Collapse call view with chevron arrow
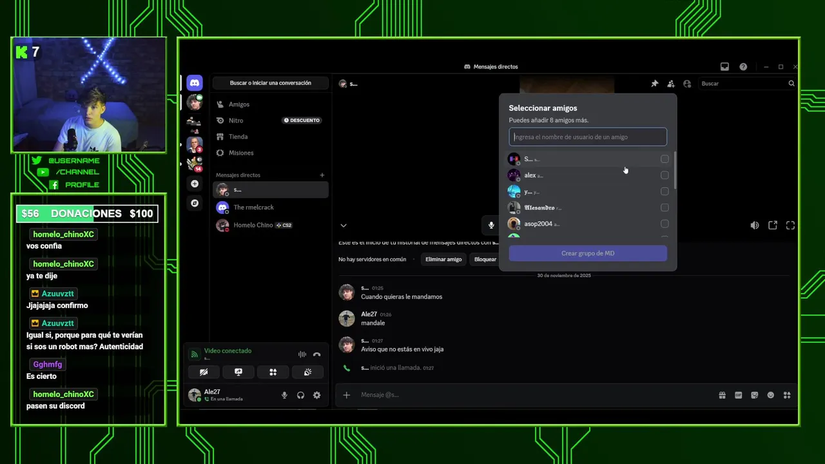This screenshot has height=464, width=825. [x=344, y=226]
